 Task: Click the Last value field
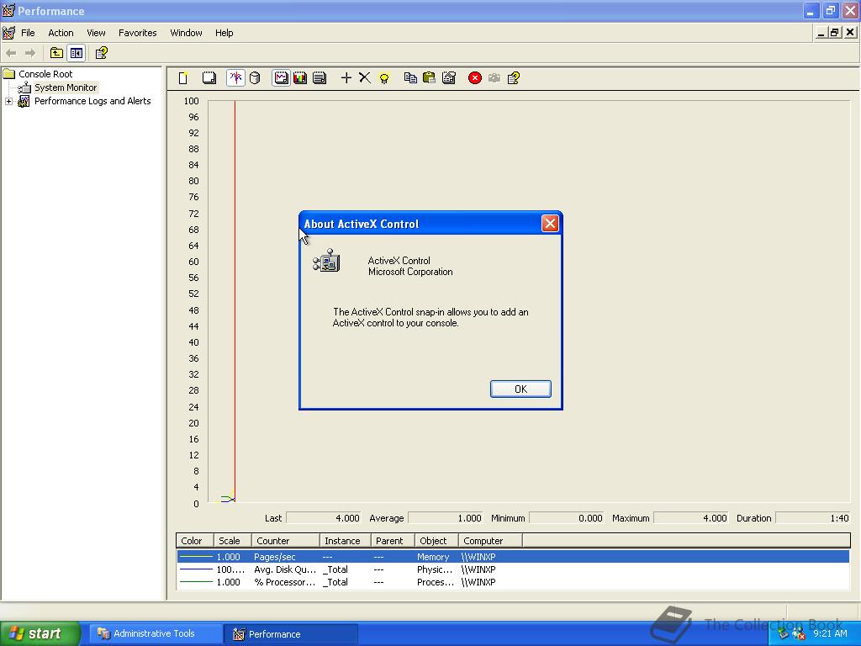tap(324, 518)
